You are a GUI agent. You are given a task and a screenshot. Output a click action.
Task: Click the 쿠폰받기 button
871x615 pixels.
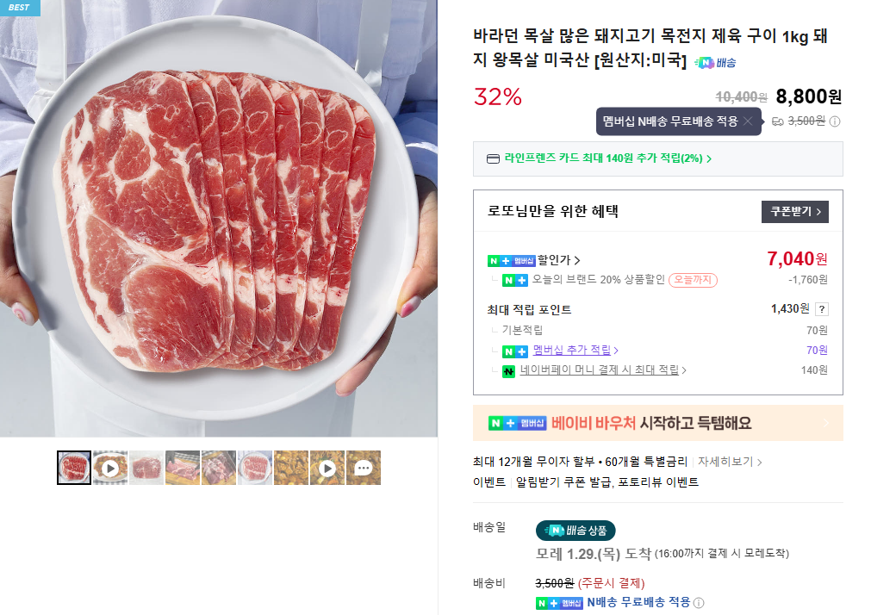point(793,211)
